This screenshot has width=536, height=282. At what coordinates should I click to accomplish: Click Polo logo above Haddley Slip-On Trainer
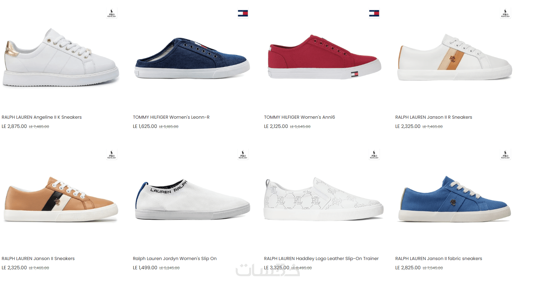[374, 155]
